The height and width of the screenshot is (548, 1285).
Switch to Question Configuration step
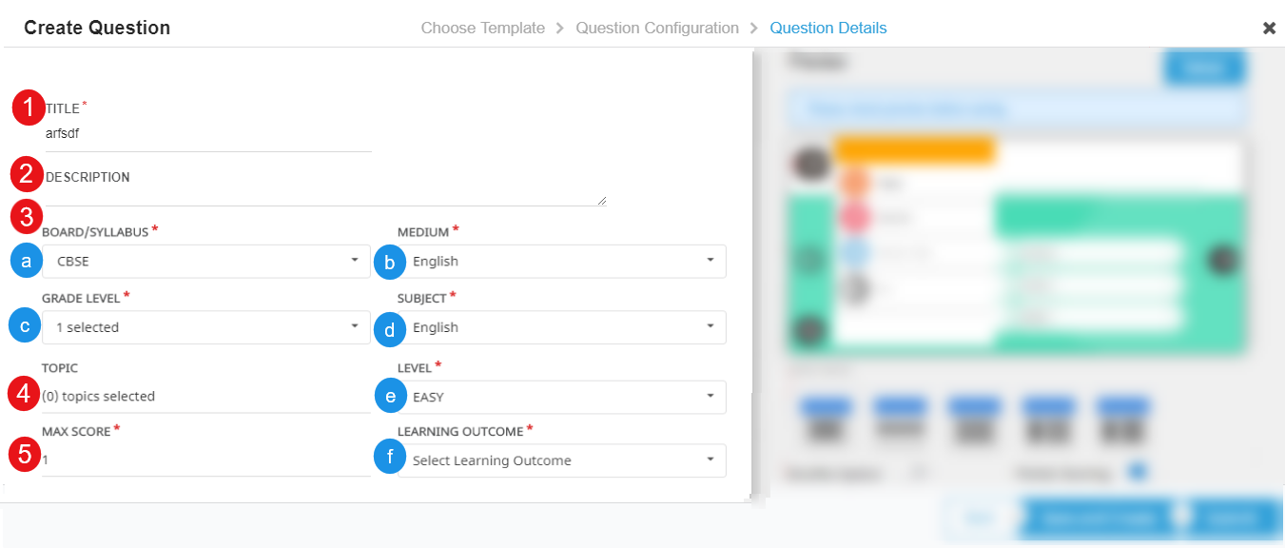[x=657, y=29]
